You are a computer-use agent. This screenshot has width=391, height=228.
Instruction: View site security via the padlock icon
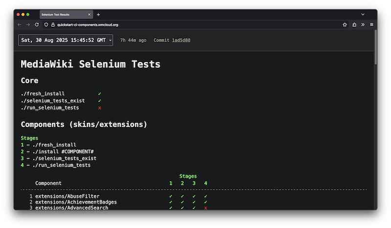click(53, 25)
